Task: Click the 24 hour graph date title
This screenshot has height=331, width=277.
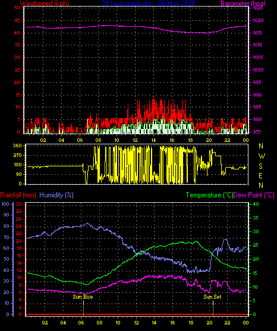Action: click(x=149, y=3)
